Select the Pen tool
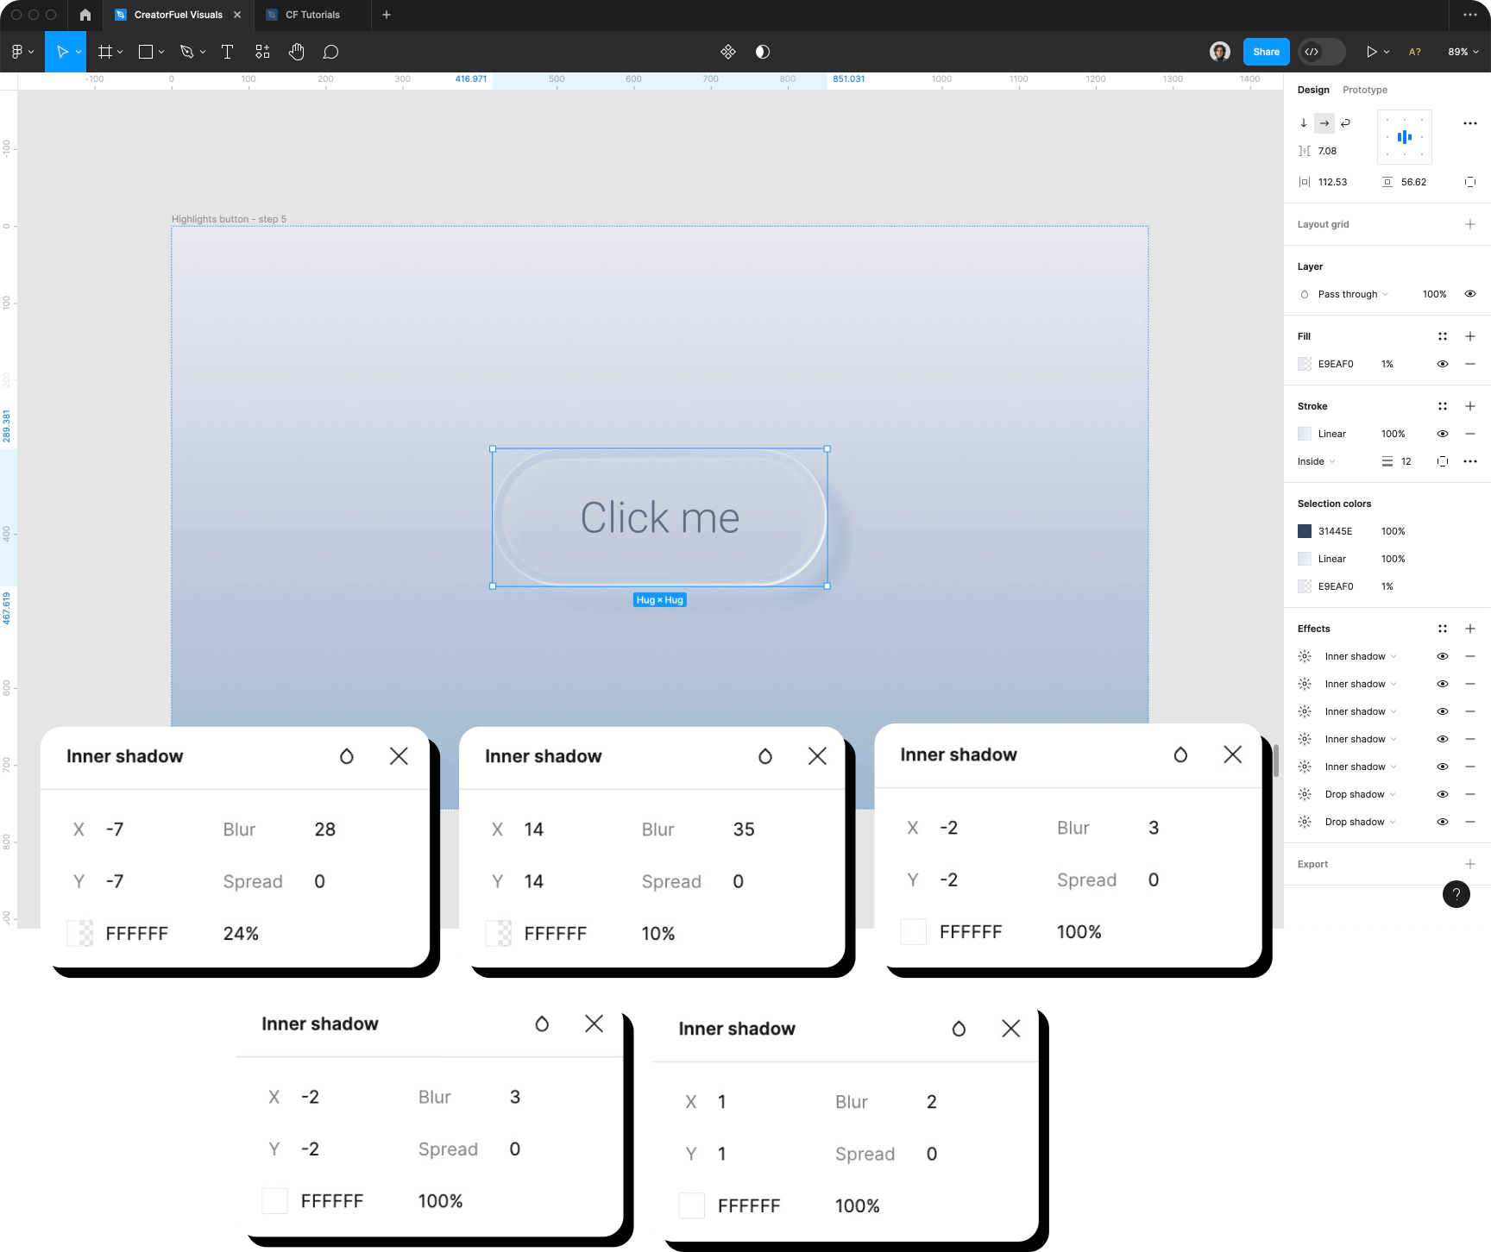 pos(186,52)
